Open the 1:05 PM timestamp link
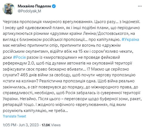This screenshot has width=146, height=129. point(10,125)
